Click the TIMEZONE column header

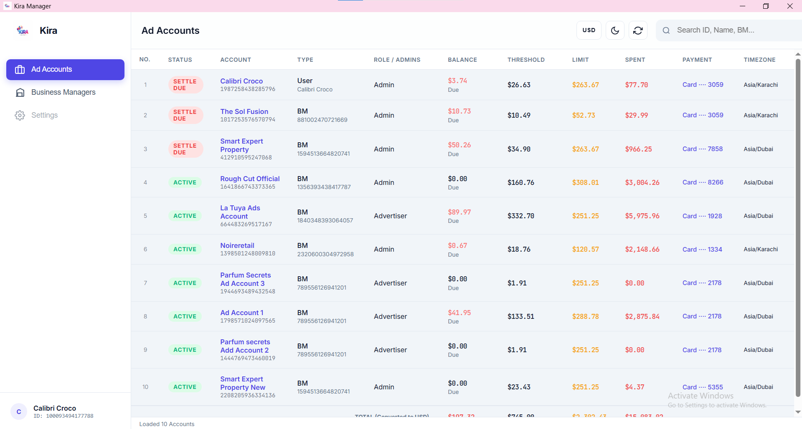(x=759, y=60)
